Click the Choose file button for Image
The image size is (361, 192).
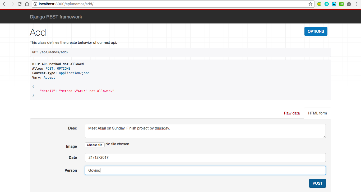click(95, 145)
